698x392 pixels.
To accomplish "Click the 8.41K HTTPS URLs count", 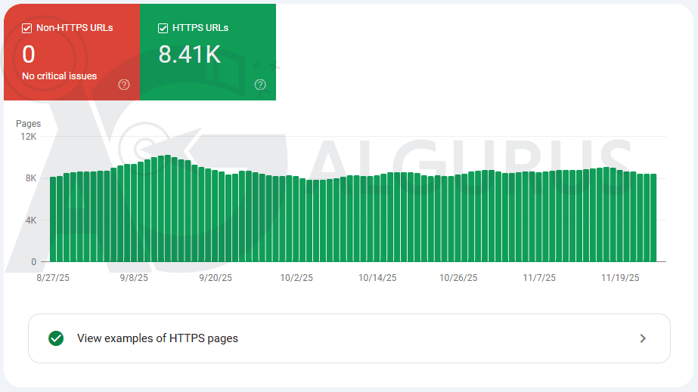I will [x=189, y=54].
